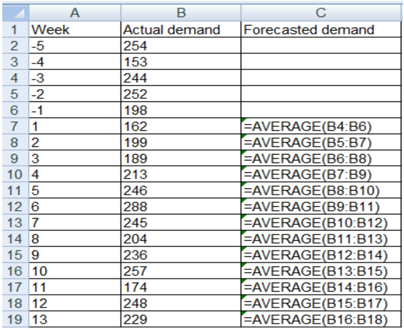Select actual demand value 288
This screenshot has height=329, width=404.
[181, 207]
